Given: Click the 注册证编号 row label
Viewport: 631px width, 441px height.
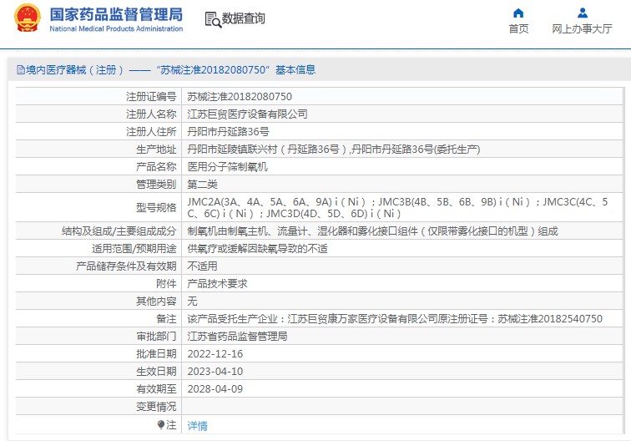Looking at the screenshot, I should [x=151, y=97].
